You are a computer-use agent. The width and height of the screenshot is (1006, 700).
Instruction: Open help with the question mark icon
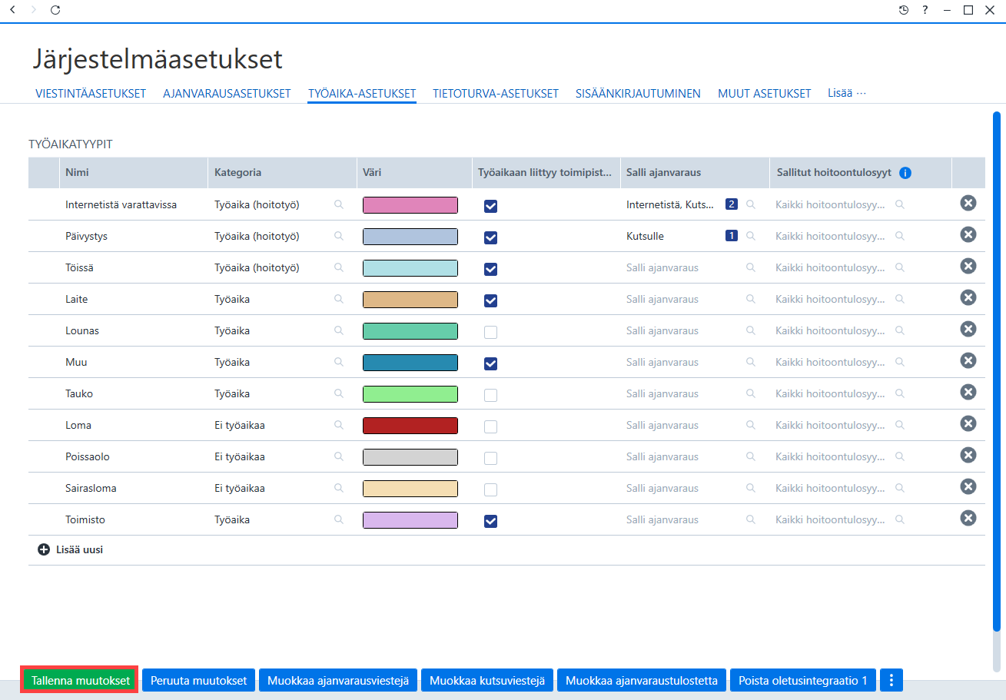(925, 10)
